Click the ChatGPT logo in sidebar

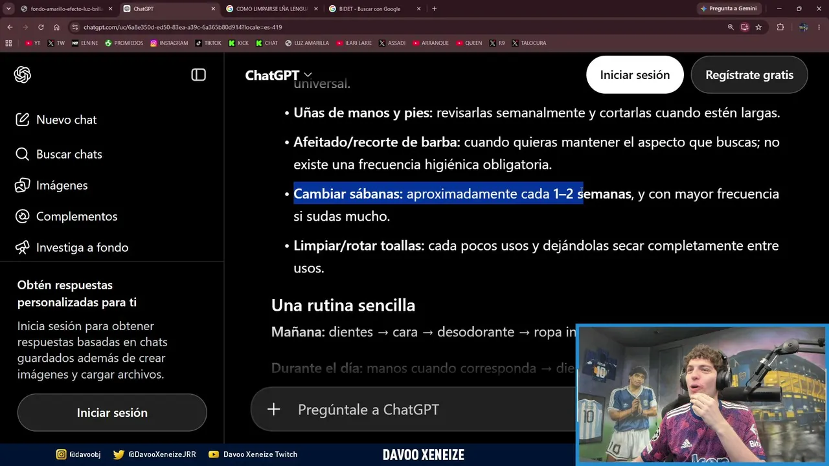click(23, 75)
